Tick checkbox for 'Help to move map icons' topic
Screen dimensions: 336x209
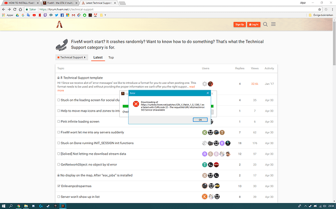tap(59, 111)
